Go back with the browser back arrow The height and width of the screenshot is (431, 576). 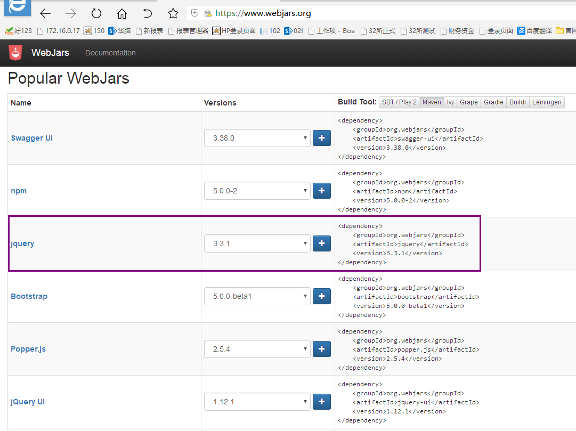[x=45, y=14]
